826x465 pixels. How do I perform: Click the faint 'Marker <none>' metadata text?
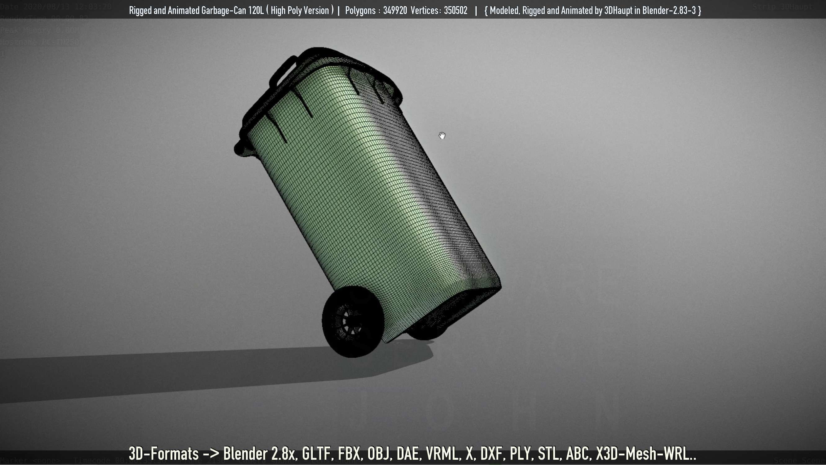pyautogui.click(x=30, y=461)
